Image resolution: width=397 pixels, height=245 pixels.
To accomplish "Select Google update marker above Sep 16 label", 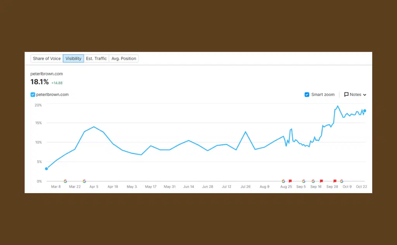I will click(313, 181).
